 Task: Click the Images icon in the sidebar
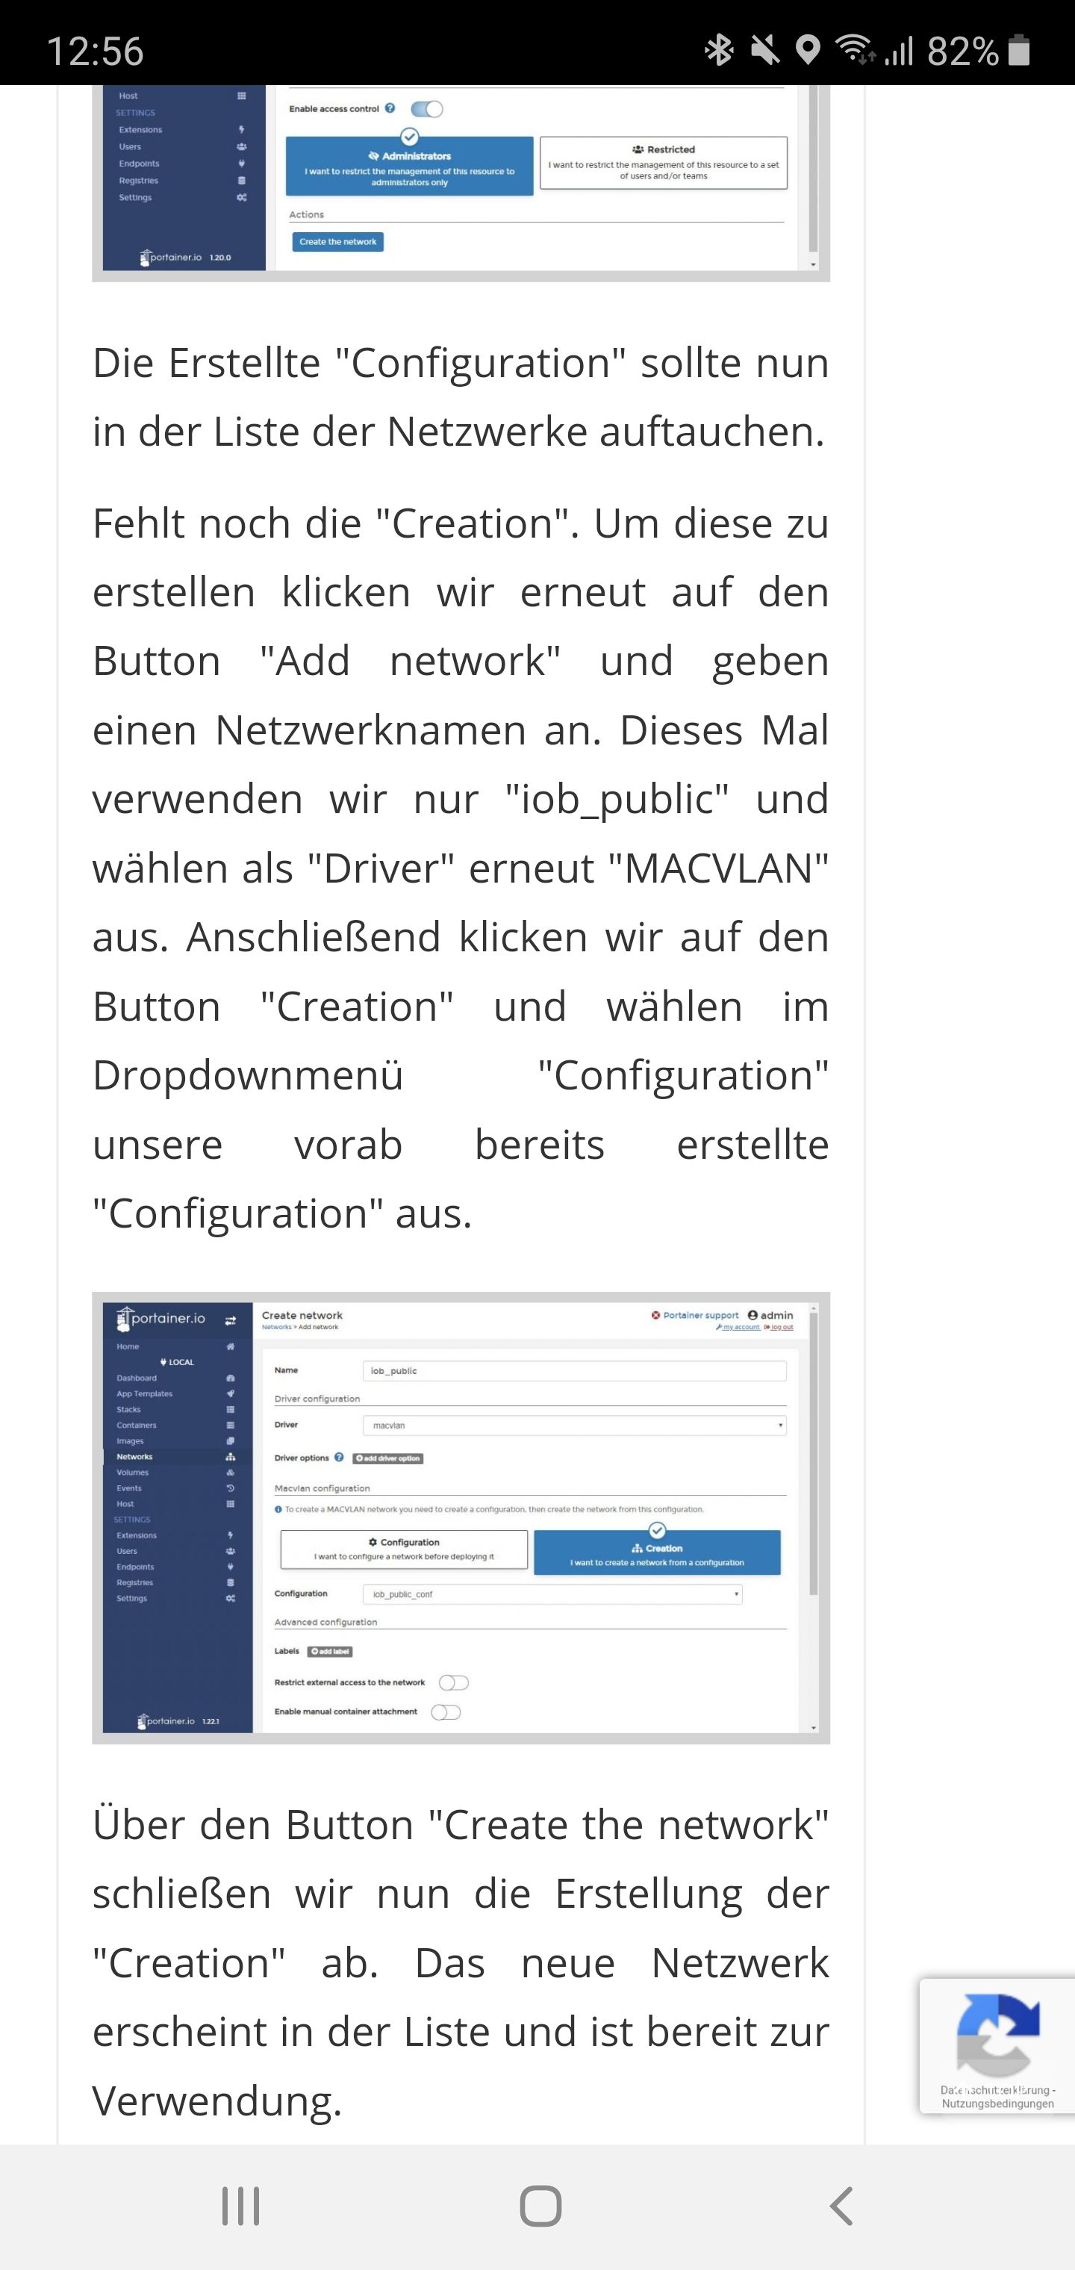[x=230, y=1441]
